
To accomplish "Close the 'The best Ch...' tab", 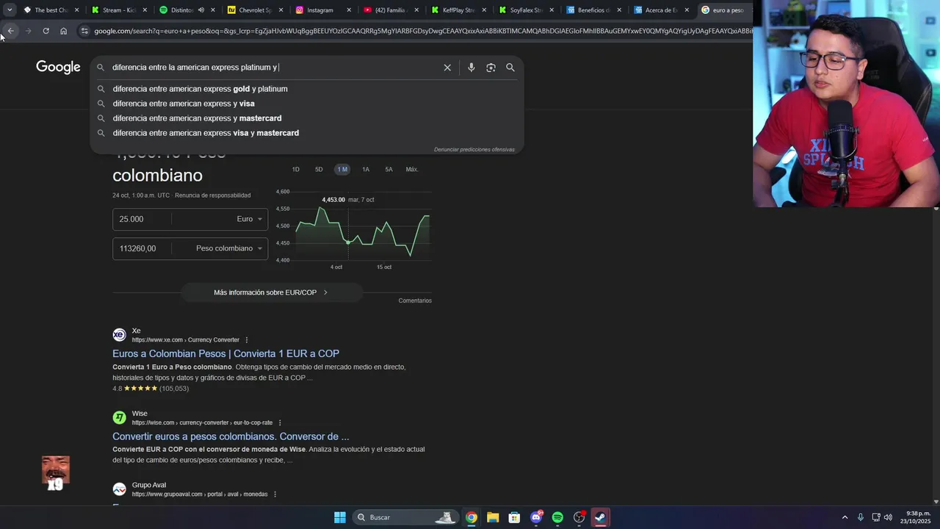I will pos(76,10).
